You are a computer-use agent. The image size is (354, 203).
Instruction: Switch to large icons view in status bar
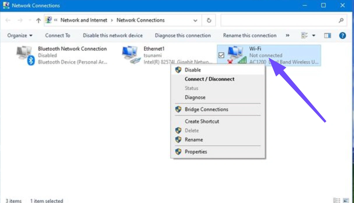[346, 200]
